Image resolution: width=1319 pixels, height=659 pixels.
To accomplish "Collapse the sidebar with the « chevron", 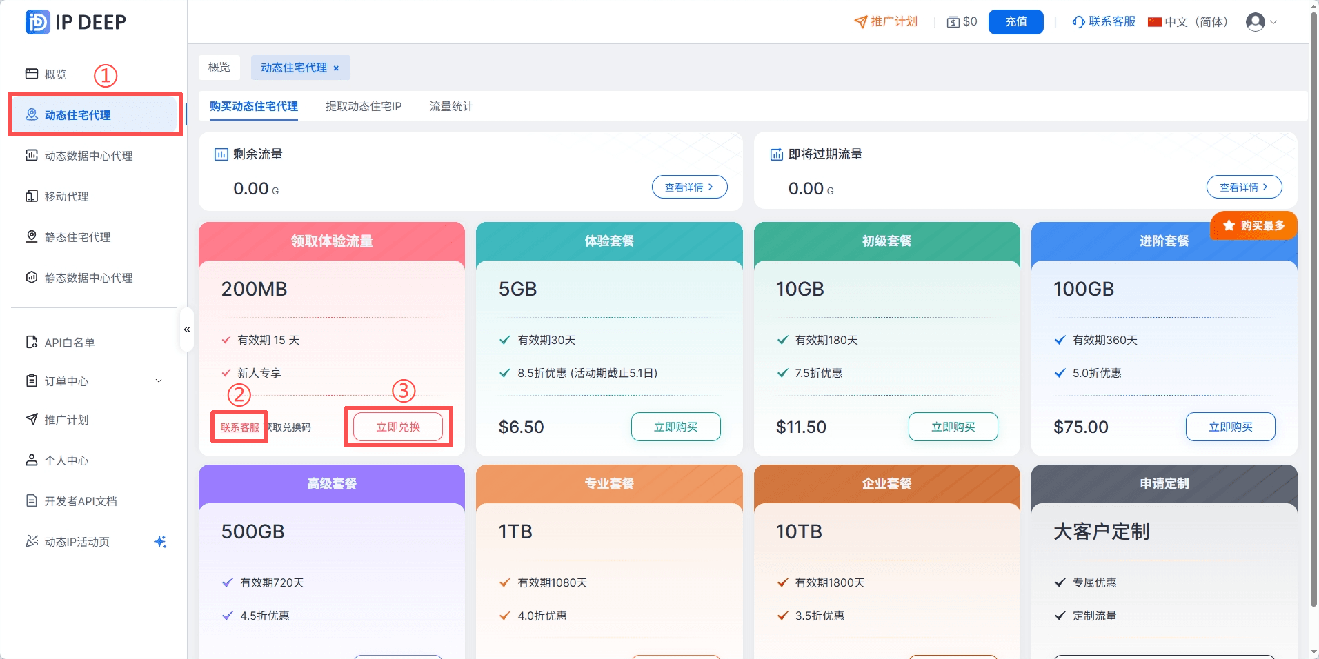I will point(186,329).
